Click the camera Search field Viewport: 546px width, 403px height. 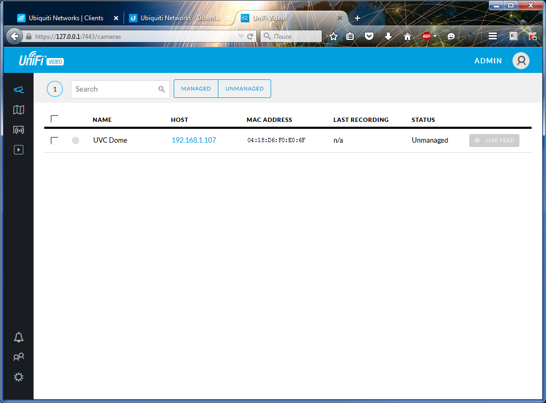tap(115, 89)
